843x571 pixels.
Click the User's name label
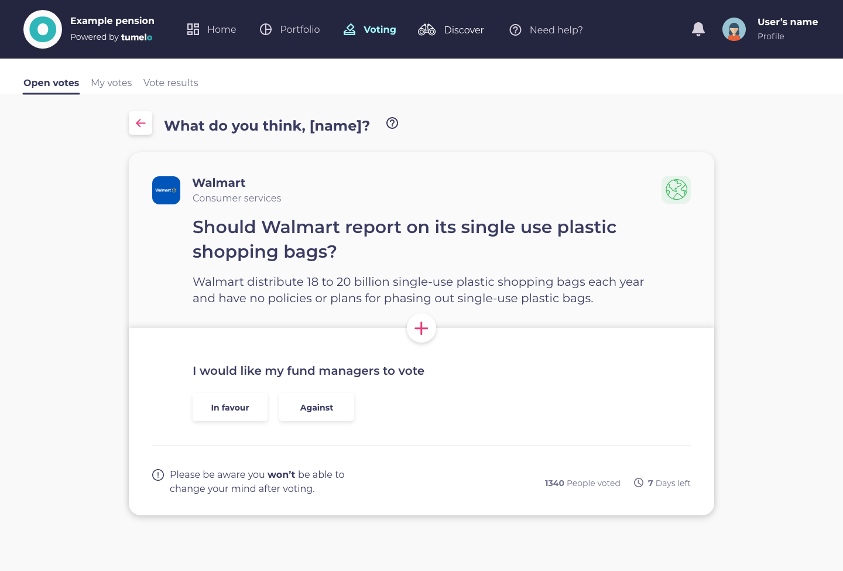(x=787, y=22)
